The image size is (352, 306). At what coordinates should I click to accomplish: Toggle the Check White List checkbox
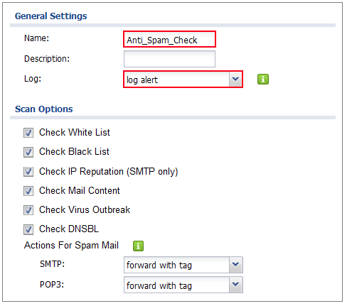click(x=28, y=133)
